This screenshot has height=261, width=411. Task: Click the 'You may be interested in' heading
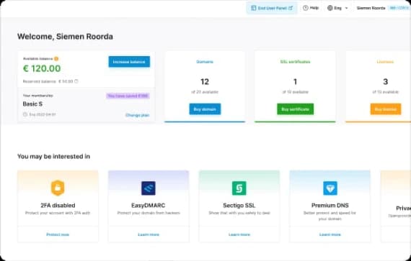tap(54, 157)
